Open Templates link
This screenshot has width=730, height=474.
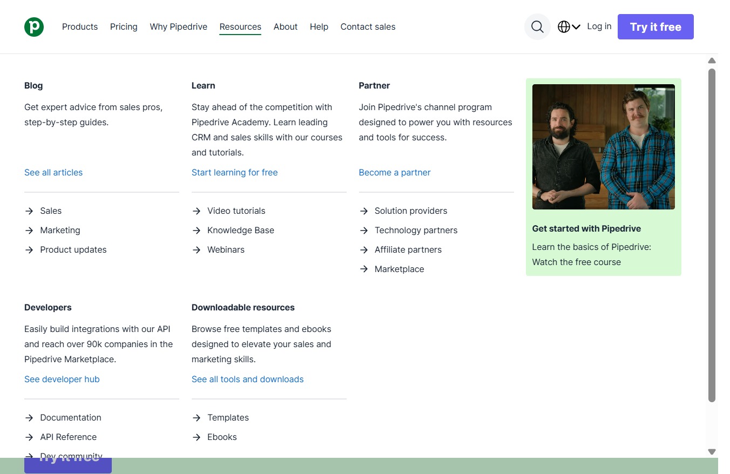pyautogui.click(x=228, y=418)
